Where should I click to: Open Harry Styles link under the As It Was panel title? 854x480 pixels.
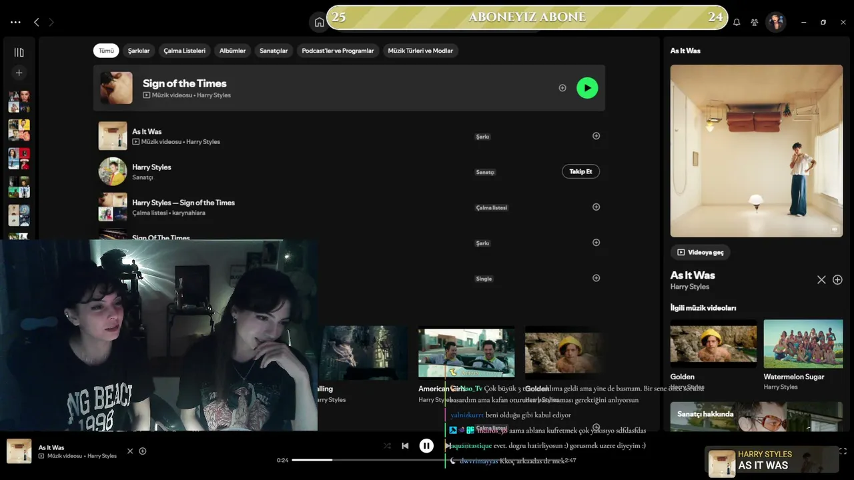tap(690, 287)
